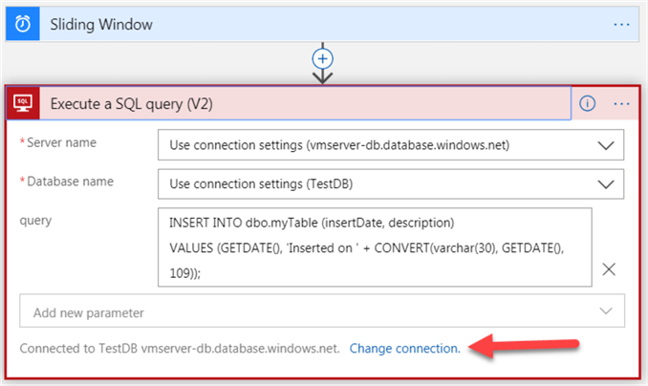Expand the Server name dropdown
Screen dimensions: 648x386
coord(605,144)
